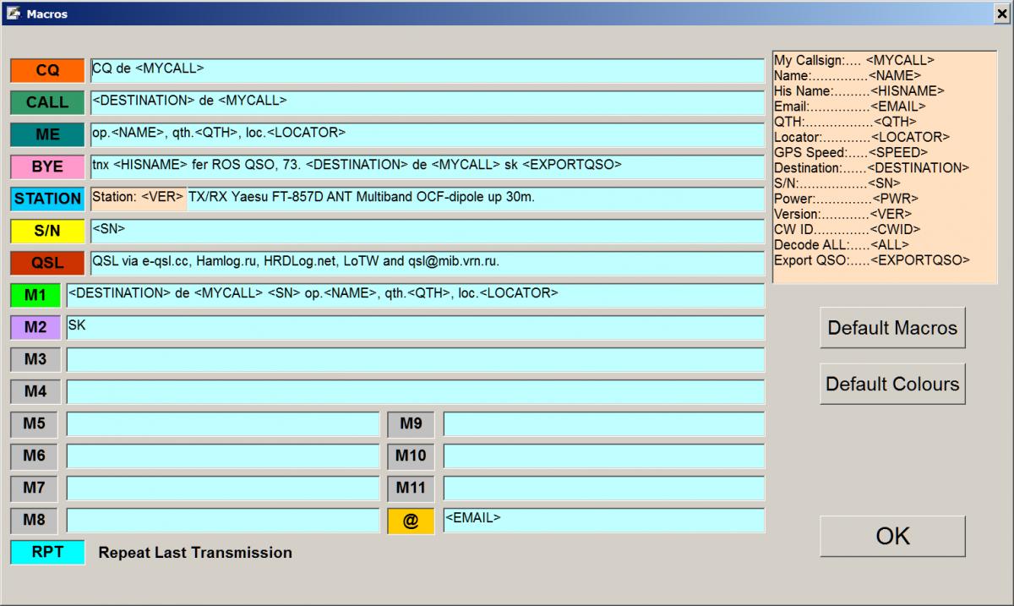This screenshot has width=1014, height=606.
Task: Click the grey M10 macro button
Action: coord(411,456)
